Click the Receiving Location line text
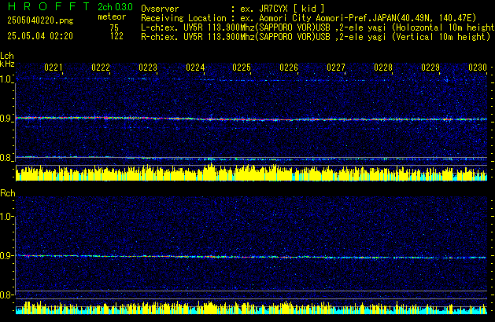495x322 pixels. 308,18
